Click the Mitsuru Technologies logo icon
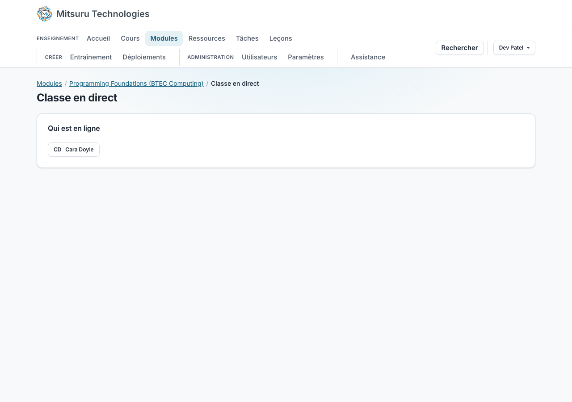Screen dimensions: 572x402 (x=45, y=14)
